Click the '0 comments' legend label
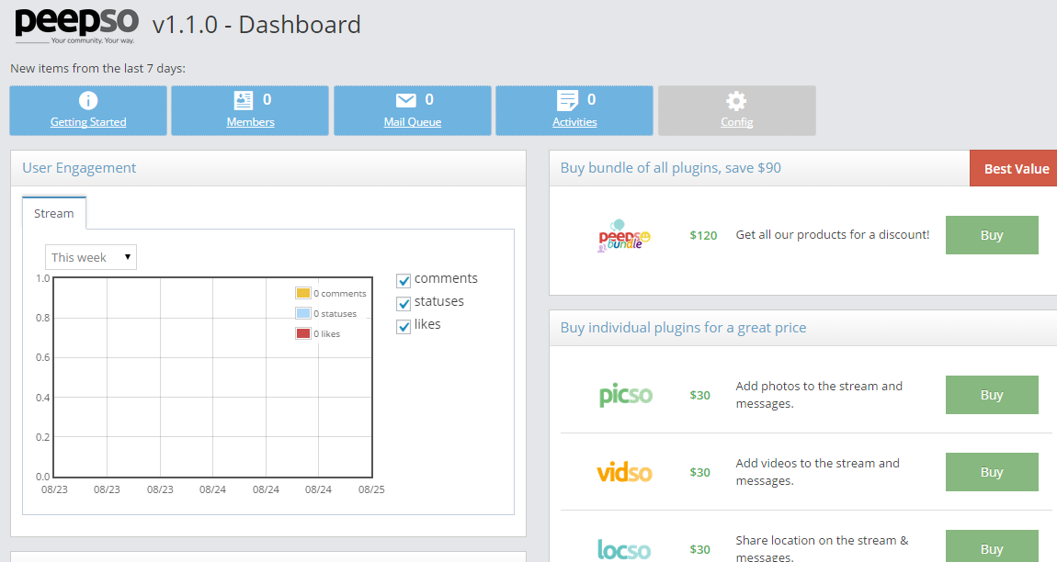Image resolution: width=1057 pixels, height=562 pixels. click(340, 293)
